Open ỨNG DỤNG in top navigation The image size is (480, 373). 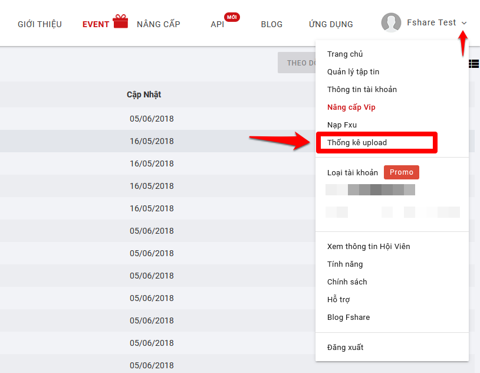[x=331, y=24]
